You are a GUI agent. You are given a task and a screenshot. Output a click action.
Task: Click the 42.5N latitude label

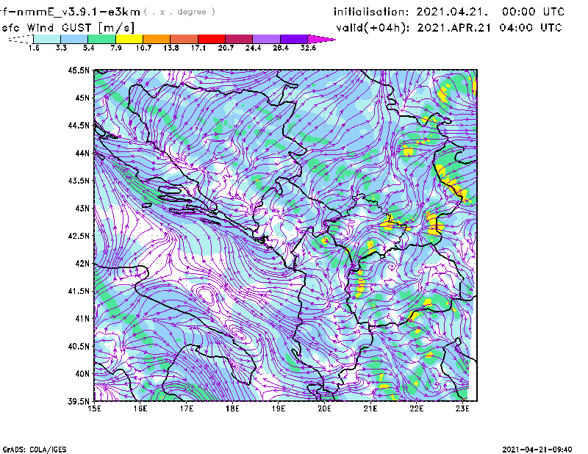(x=79, y=236)
